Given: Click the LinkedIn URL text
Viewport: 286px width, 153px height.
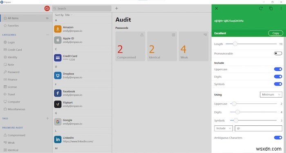Looking at the screenshot, I should tap(78, 141).
